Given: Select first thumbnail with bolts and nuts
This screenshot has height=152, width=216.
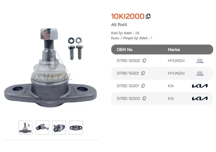Looking at the screenshot, I should (x=25, y=128).
